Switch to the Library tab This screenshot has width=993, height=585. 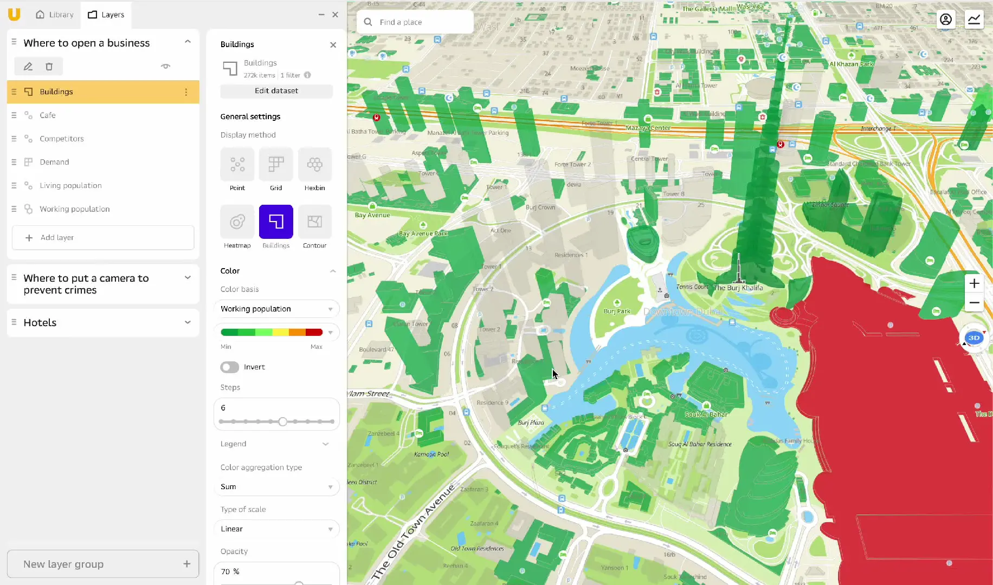click(55, 15)
